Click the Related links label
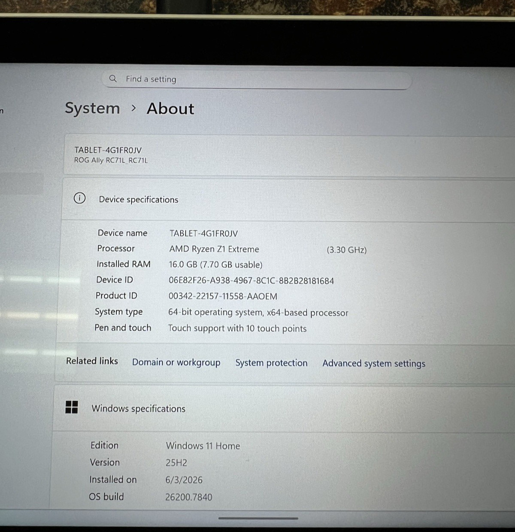The height and width of the screenshot is (532, 515). point(92,361)
